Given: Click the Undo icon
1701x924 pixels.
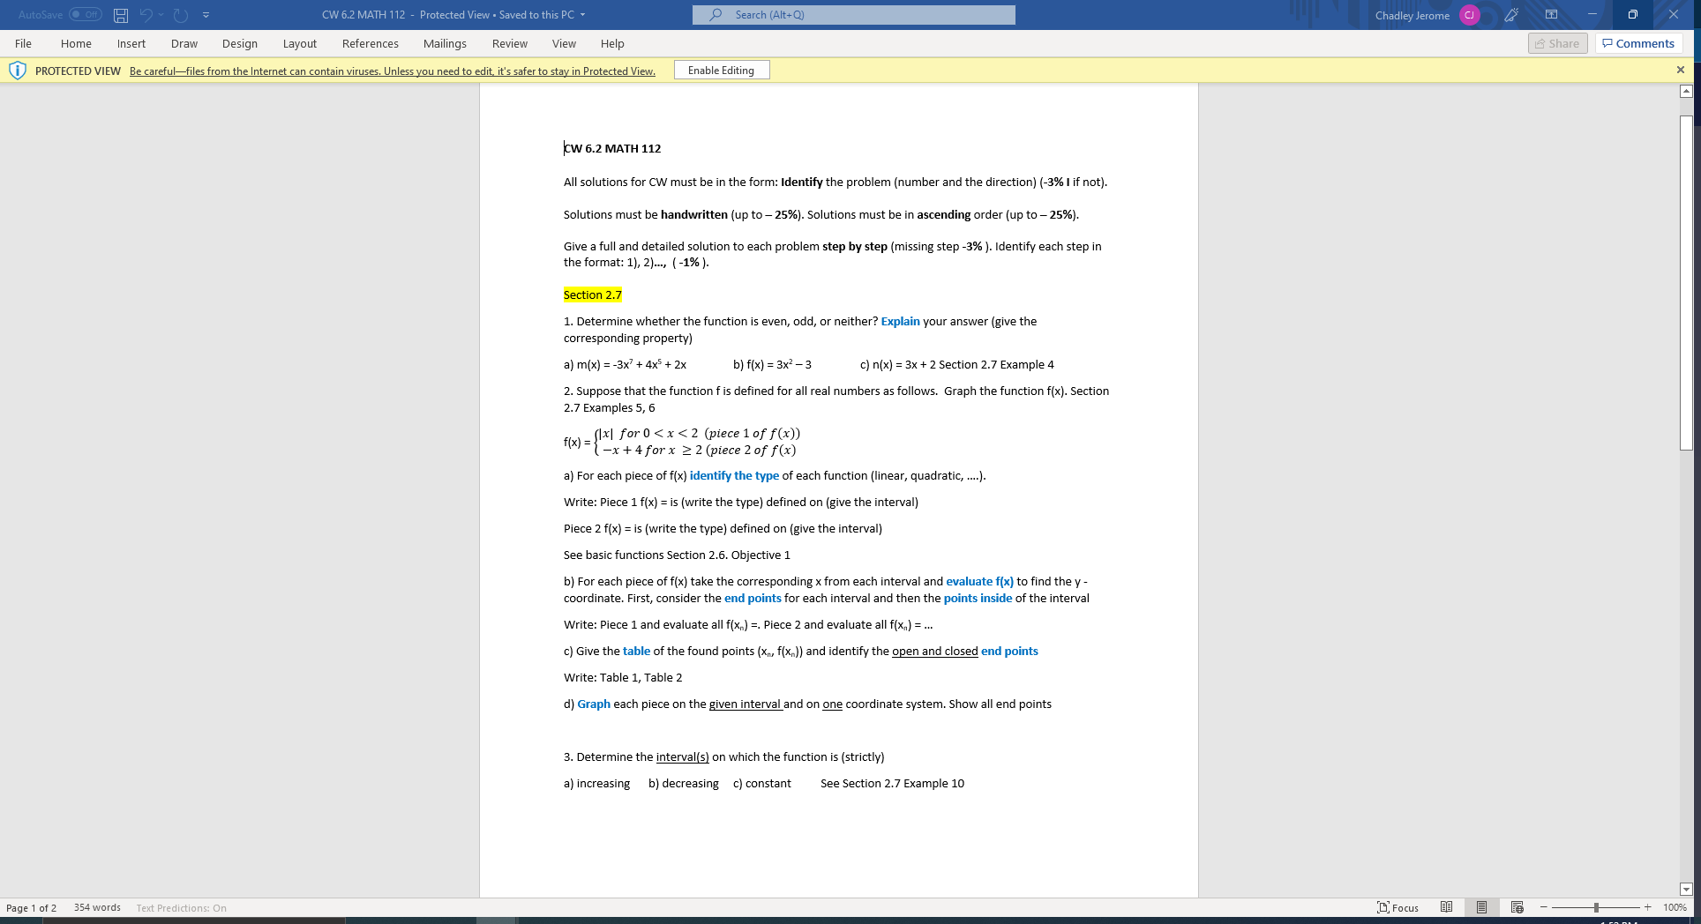Looking at the screenshot, I should click(146, 14).
